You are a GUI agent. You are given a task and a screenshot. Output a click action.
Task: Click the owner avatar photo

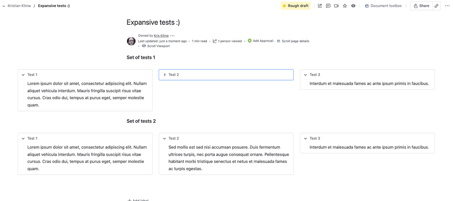[x=131, y=41]
